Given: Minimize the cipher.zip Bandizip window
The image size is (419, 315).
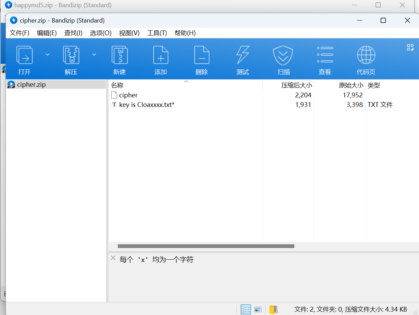Looking at the screenshot, I should point(359,20).
